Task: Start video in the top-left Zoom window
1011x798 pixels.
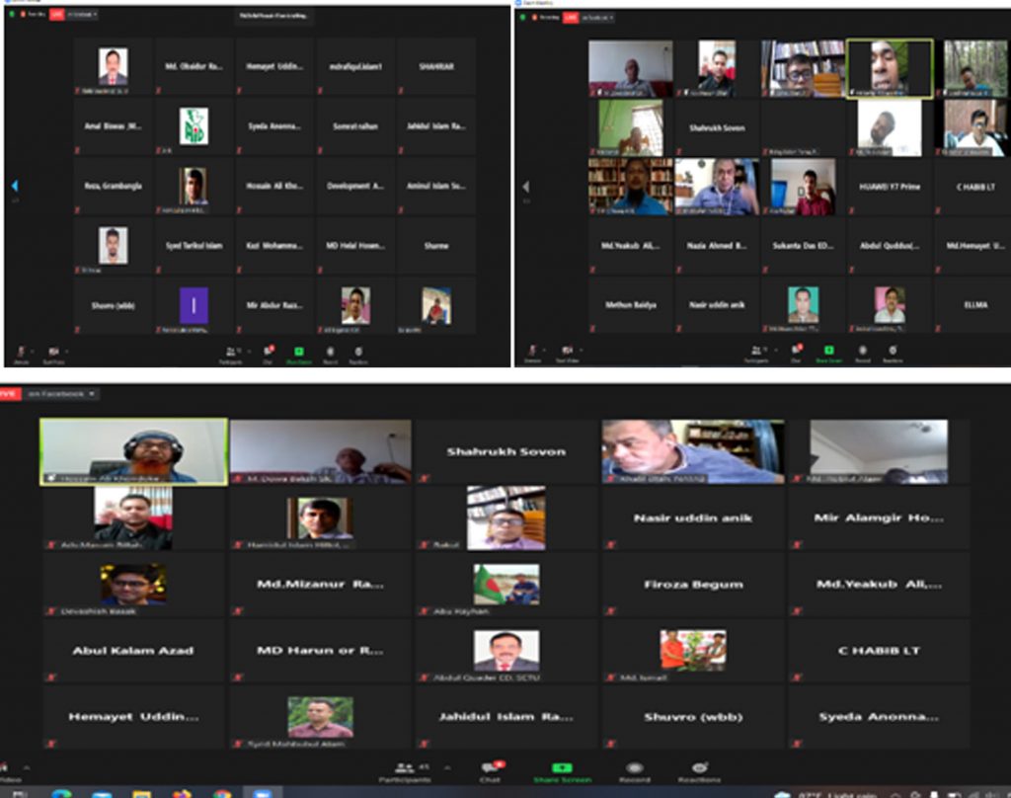Action: pos(53,355)
